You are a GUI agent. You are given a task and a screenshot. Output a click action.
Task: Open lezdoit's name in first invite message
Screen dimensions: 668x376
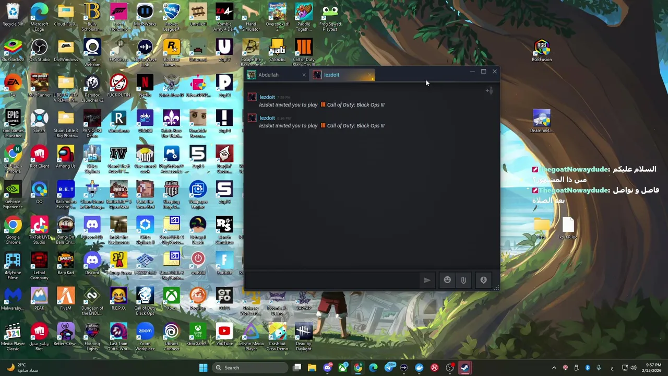coord(267,97)
